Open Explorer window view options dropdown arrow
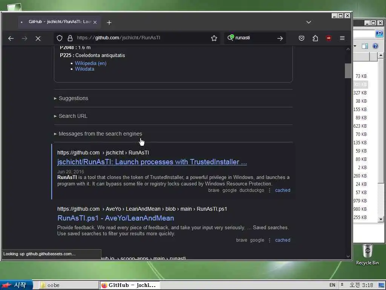The height and width of the screenshot is (290, 386). coord(355,46)
